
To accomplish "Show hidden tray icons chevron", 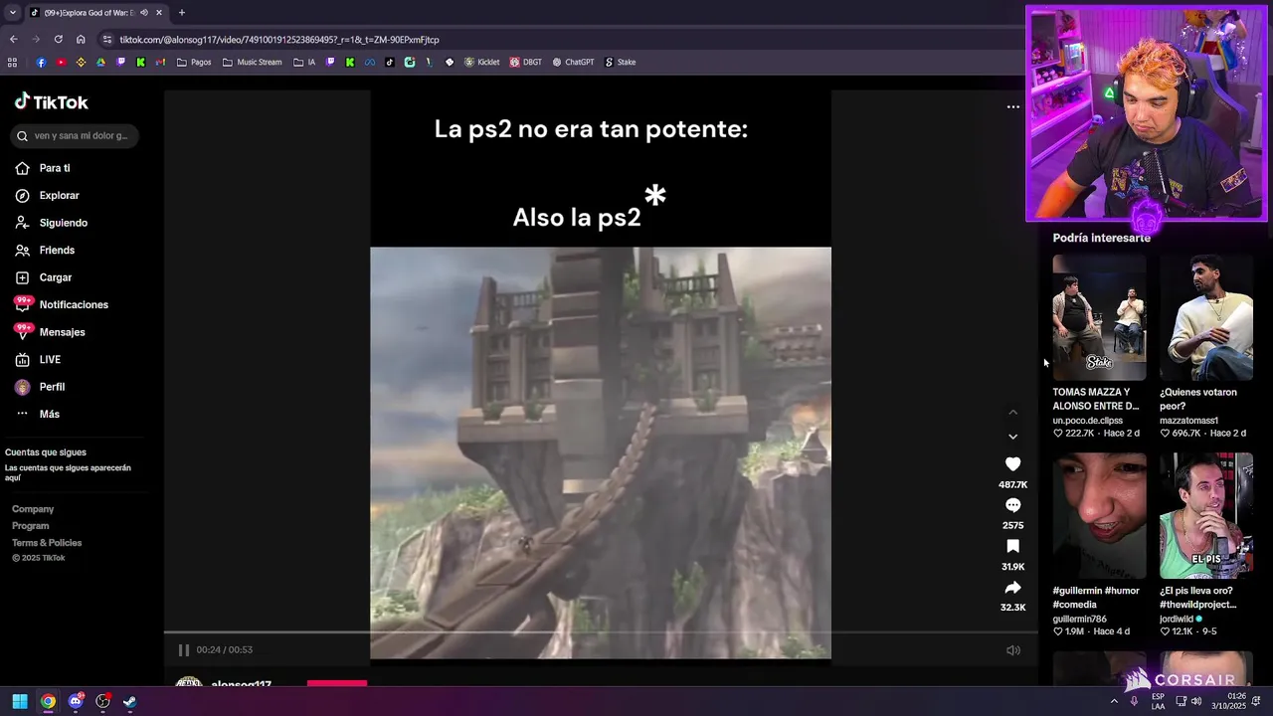I will tap(1114, 701).
